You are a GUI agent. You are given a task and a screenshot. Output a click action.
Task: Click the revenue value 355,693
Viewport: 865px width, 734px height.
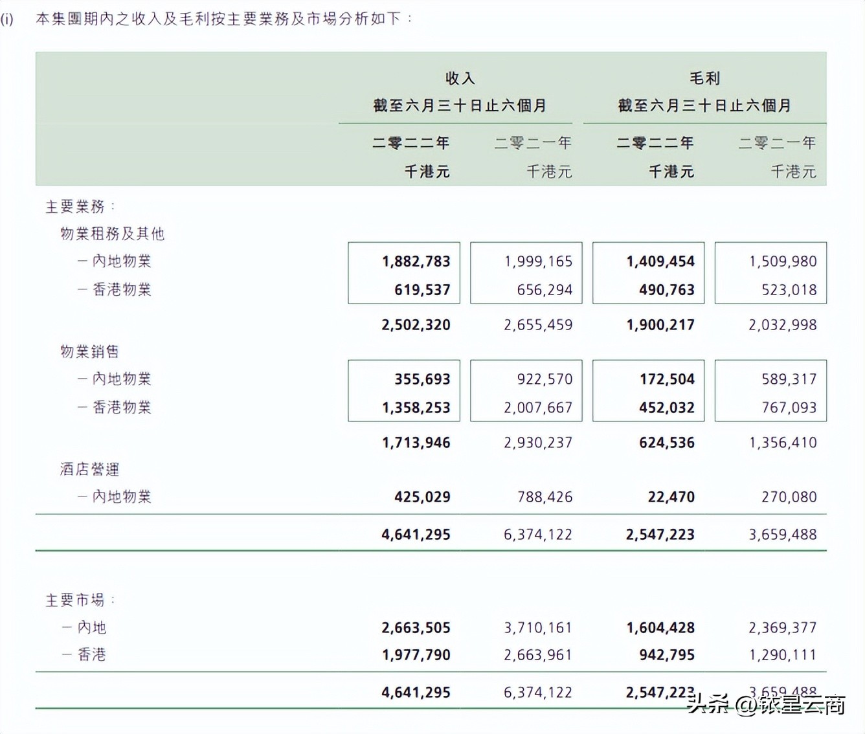click(x=421, y=379)
